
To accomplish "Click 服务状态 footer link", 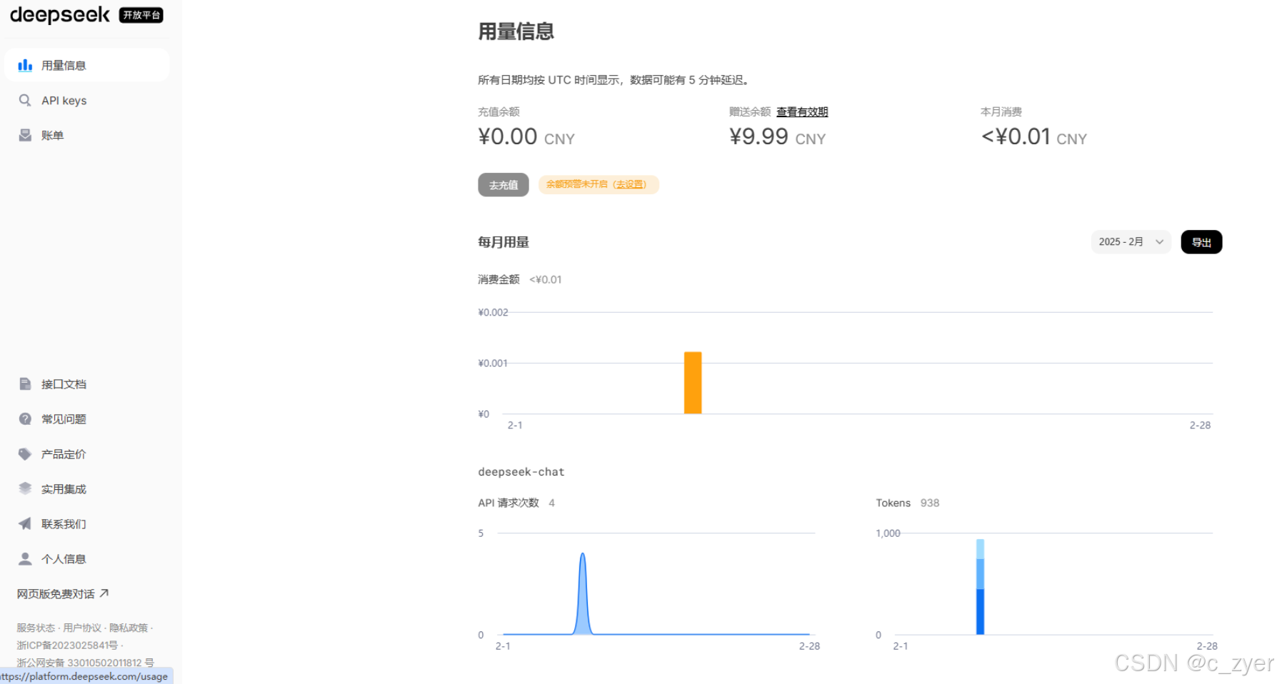I will (36, 628).
